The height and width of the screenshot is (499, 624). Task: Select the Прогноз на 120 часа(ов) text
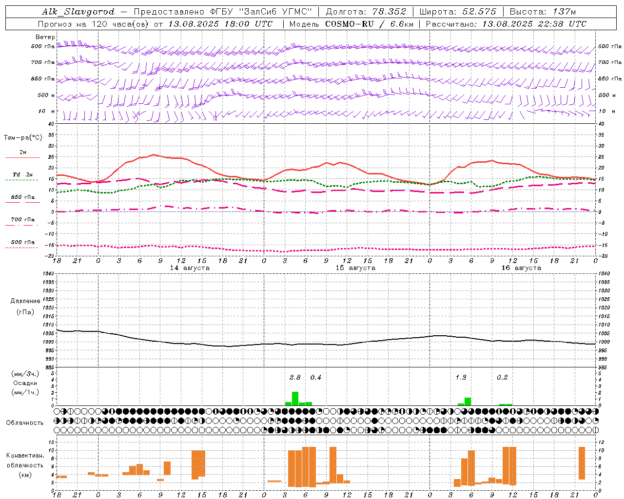tap(94, 24)
